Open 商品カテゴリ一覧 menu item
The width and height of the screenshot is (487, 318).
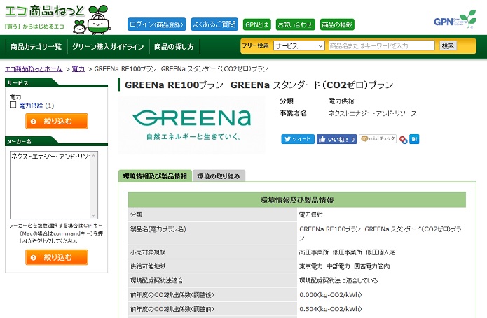(36, 47)
